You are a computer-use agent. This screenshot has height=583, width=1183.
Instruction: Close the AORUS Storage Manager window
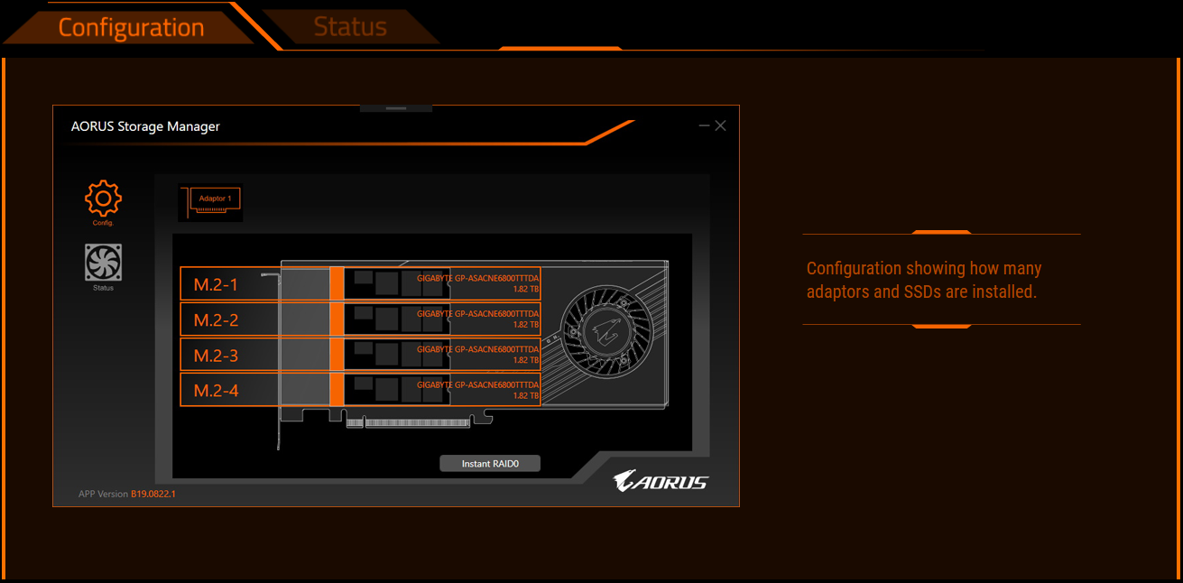click(720, 126)
